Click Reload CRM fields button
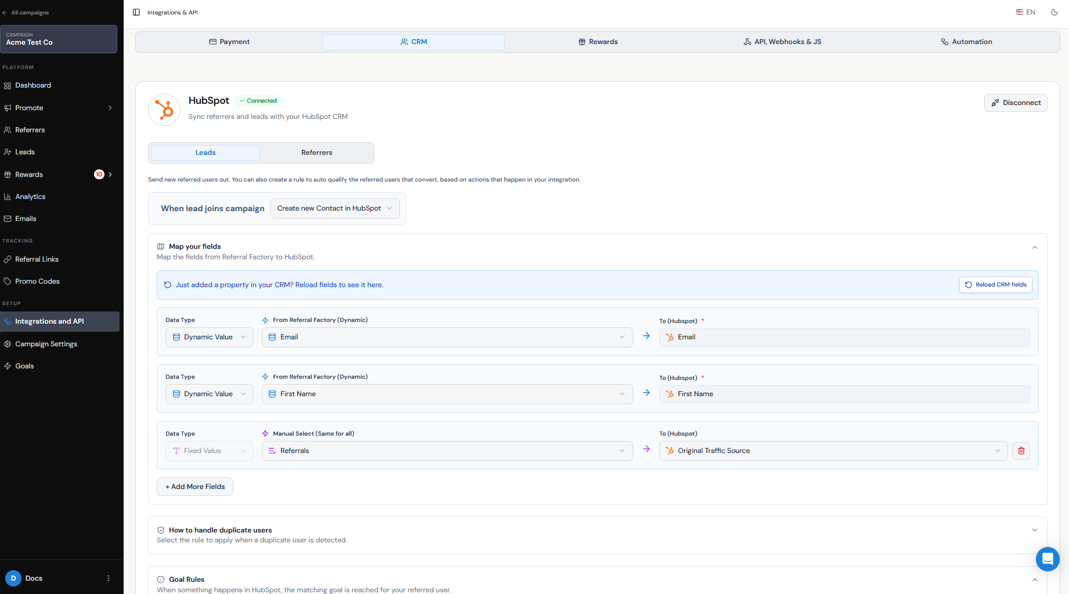Viewport: 1069px width, 594px height. tap(995, 285)
